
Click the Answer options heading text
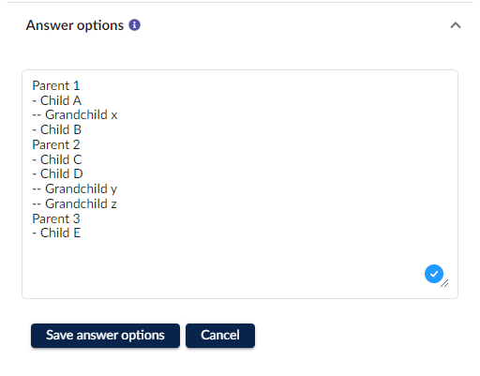click(75, 25)
